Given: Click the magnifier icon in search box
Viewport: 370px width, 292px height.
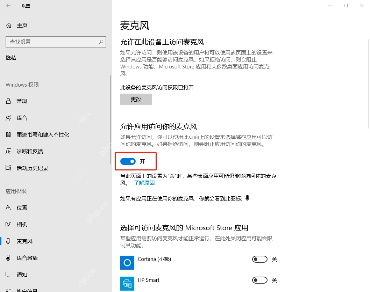Looking at the screenshot, I should click(x=101, y=42).
